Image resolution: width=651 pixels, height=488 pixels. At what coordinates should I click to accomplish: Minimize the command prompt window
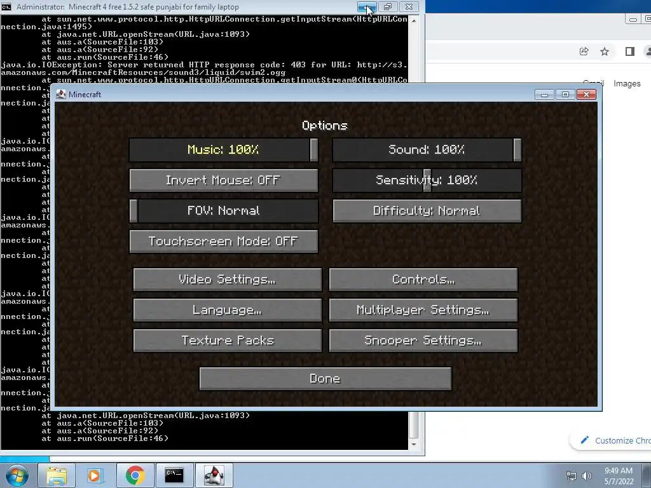click(x=367, y=6)
